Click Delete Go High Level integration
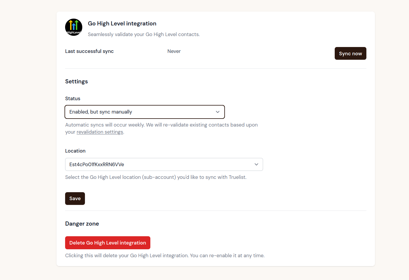Viewport: 409px width, 280px height. coord(108,243)
